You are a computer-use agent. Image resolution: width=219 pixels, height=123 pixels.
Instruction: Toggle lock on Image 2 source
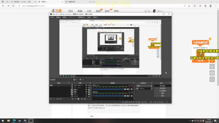[x=89, y=94]
